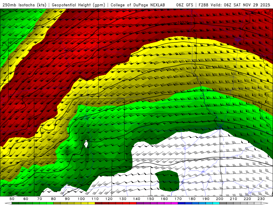
Task: Click the legend value '180'
Action: pos(192,199)
